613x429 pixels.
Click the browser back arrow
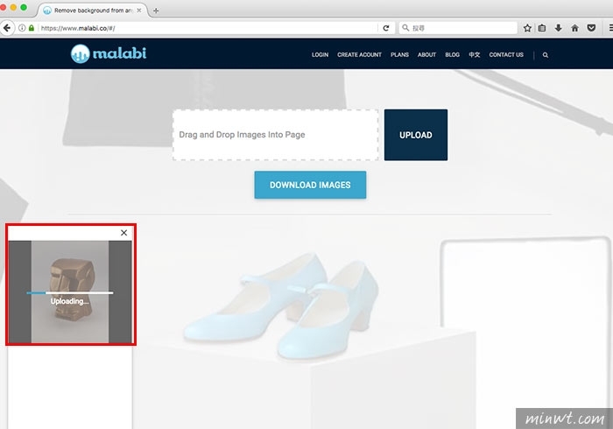pyautogui.click(x=7, y=28)
